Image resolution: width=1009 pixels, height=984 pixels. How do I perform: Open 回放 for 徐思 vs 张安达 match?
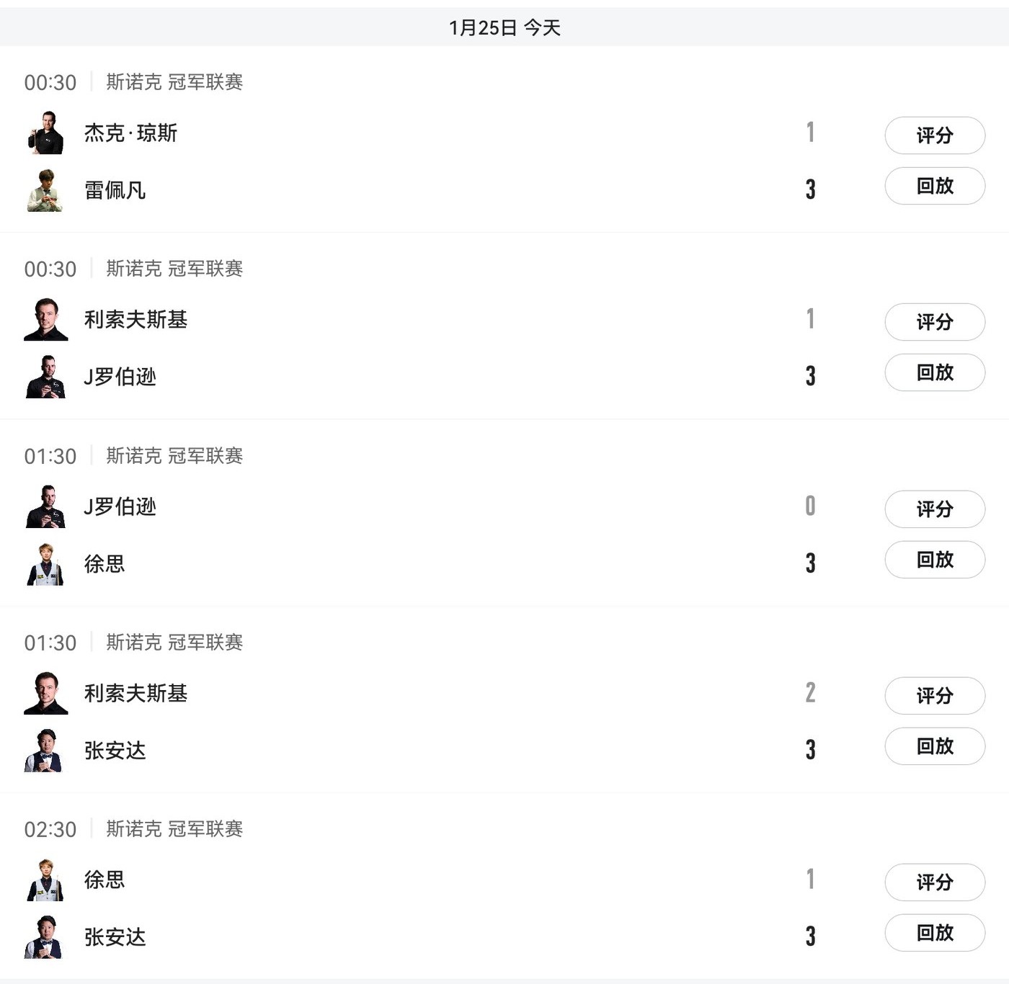tap(934, 933)
